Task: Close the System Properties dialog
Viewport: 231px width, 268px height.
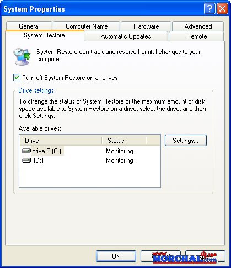Action: click(222, 9)
